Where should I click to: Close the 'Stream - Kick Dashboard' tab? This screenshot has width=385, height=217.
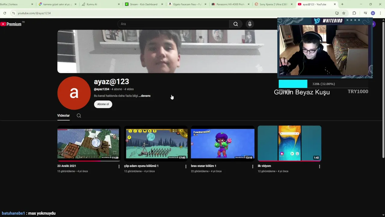click(x=162, y=4)
